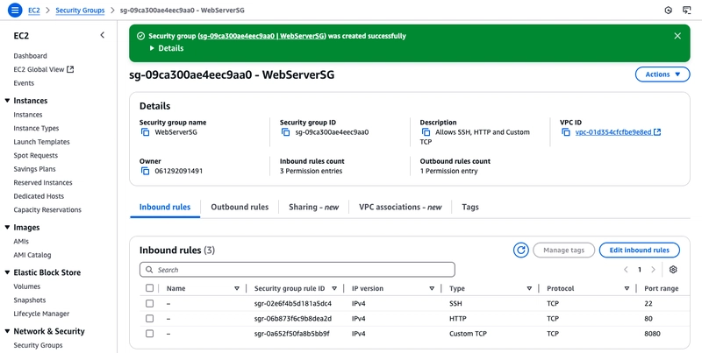Collapse the EC2 sidebar with the chevron
This screenshot has width=702, height=353.
point(102,35)
